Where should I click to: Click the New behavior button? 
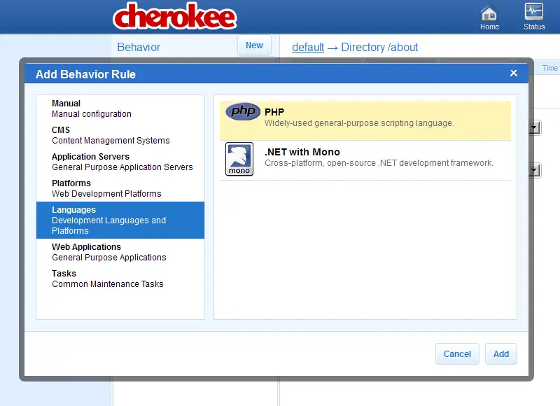[254, 45]
